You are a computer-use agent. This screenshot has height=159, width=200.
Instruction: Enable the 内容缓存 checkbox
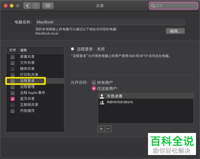(x=12, y=111)
